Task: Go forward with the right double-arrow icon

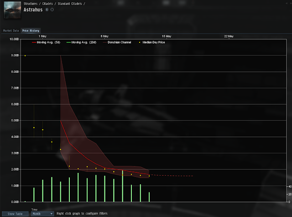Action: coord(290,3)
